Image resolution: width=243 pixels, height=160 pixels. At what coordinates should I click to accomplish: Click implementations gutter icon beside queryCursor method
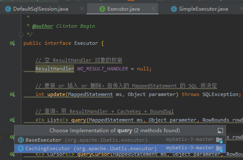[12, 154]
